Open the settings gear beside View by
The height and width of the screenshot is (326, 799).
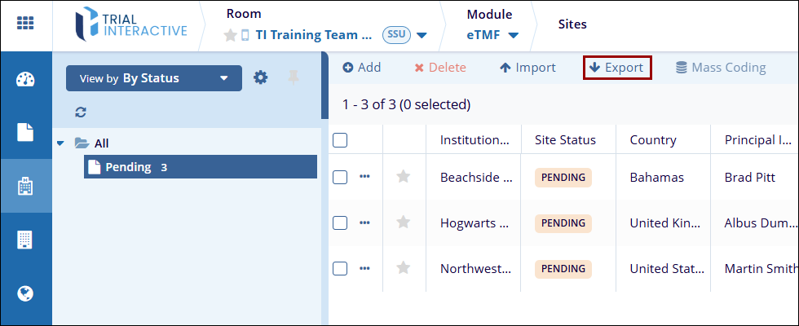260,77
